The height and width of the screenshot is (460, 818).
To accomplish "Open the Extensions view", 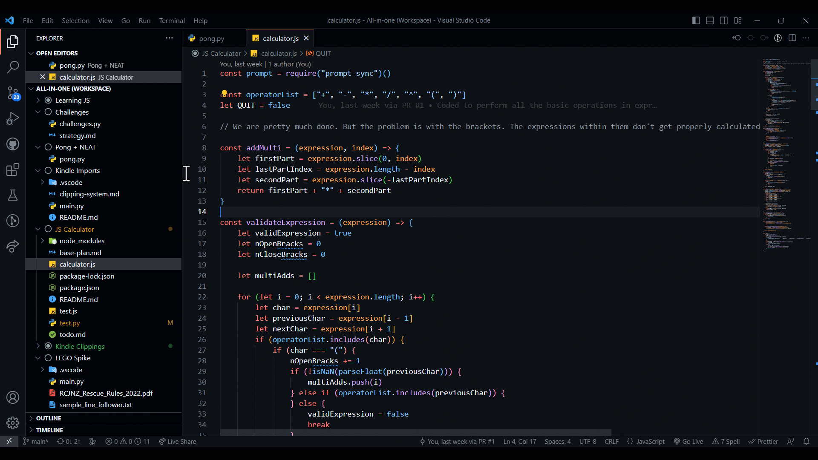I will (13, 170).
